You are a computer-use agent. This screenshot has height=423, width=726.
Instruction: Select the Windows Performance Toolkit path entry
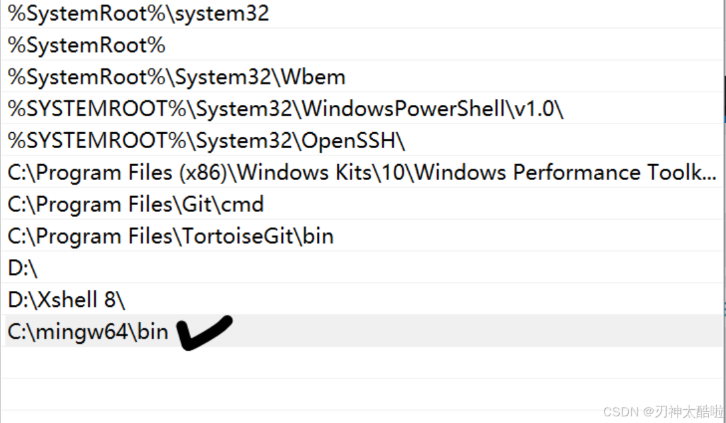click(x=362, y=173)
